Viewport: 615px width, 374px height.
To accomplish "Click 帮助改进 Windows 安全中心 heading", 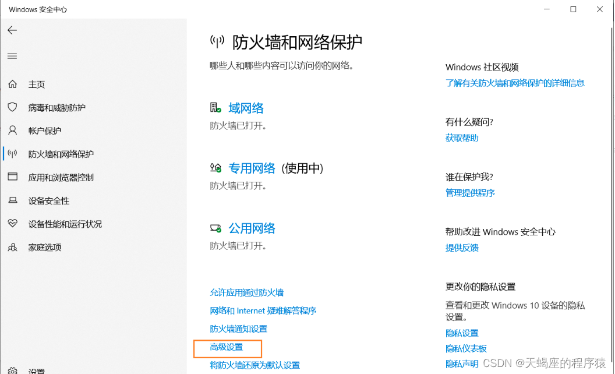I will 500,232.
